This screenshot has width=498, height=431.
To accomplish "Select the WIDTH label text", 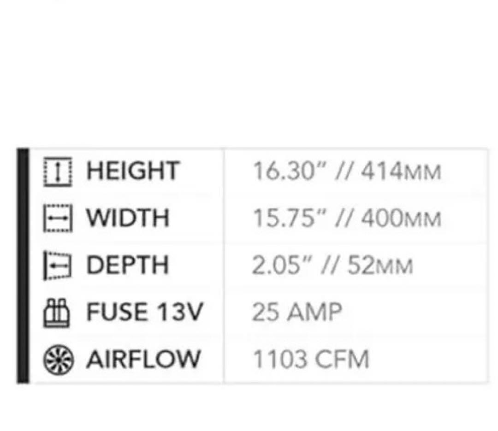I will tap(128, 218).
